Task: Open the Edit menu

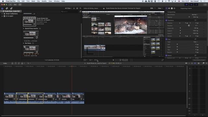Action: click(x=23, y=1)
